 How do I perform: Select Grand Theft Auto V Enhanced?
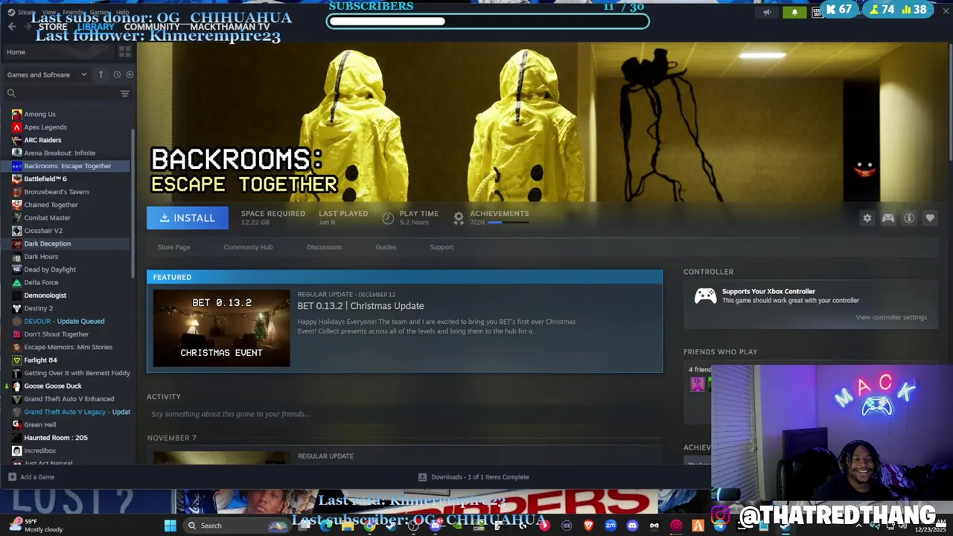tap(68, 399)
